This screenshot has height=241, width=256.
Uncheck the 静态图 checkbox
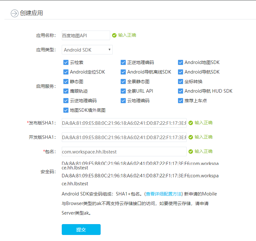pyautogui.click(x=66, y=82)
